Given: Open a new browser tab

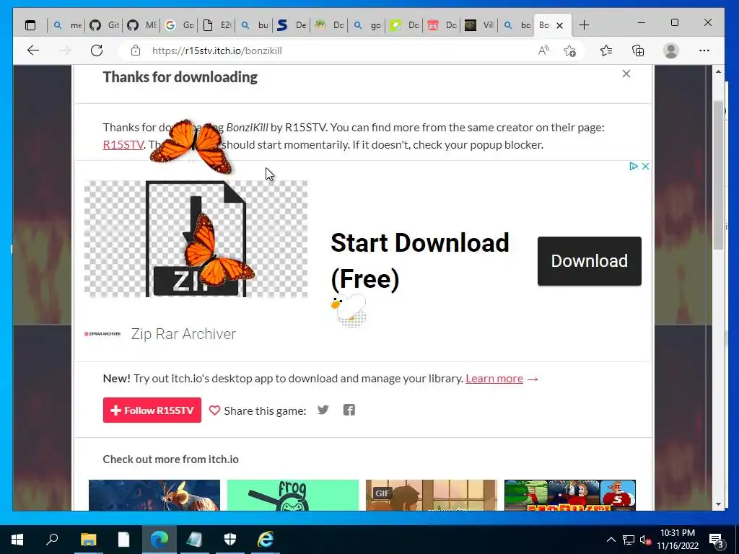Looking at the screenshot, I should 584,25.
